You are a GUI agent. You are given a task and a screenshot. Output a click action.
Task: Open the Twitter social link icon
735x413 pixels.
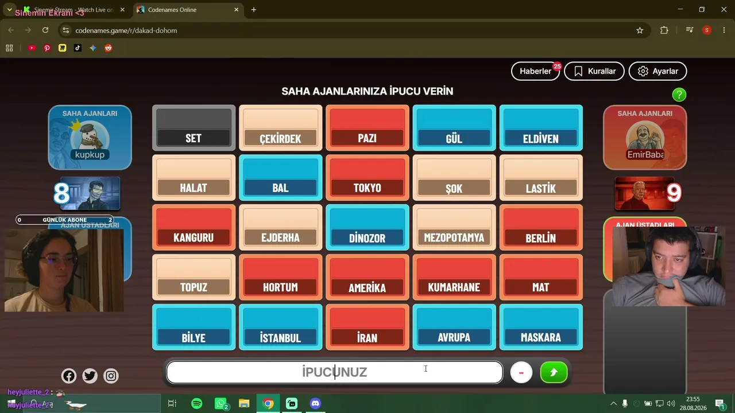(x=90, y=376)
